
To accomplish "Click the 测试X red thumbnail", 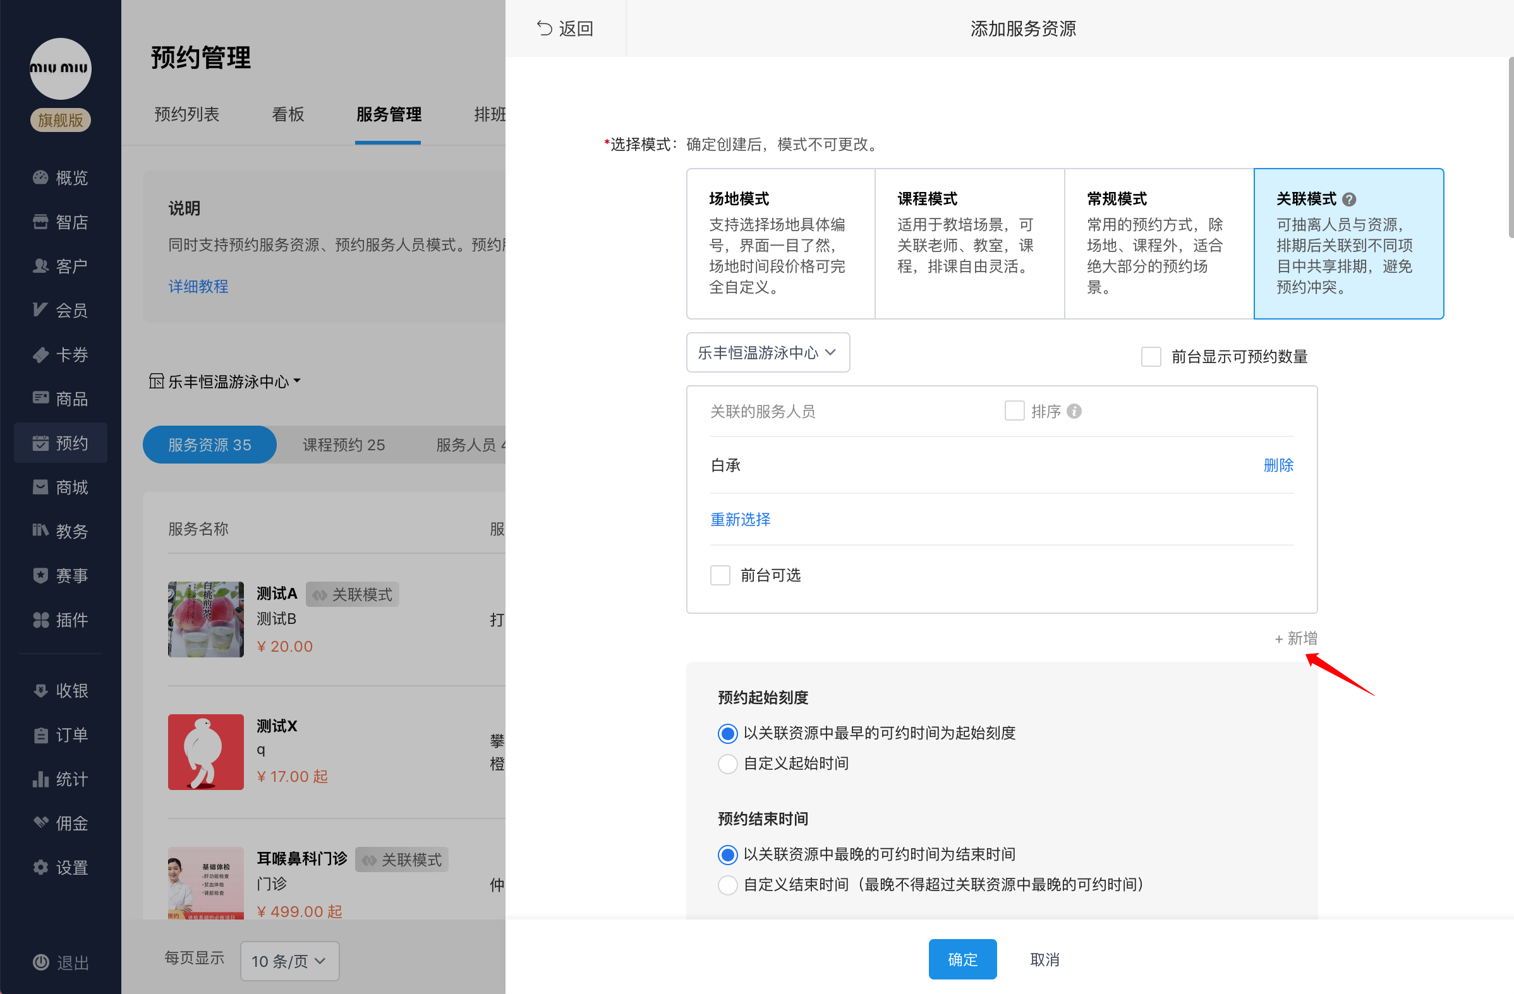I will point(205,751).
